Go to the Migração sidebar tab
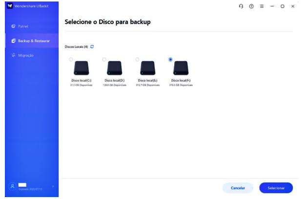 (x=25, y=55)
